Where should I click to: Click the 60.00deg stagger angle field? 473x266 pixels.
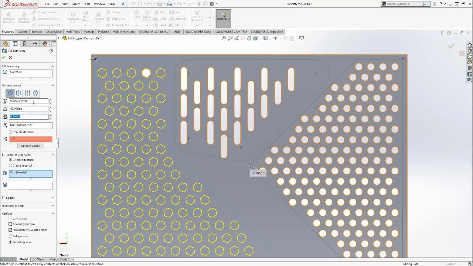[x=29, y=109]
